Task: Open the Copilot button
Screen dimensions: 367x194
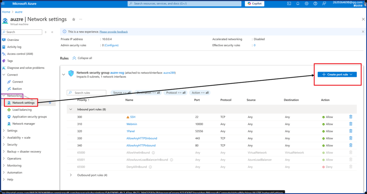Action: tap(255, 4)
